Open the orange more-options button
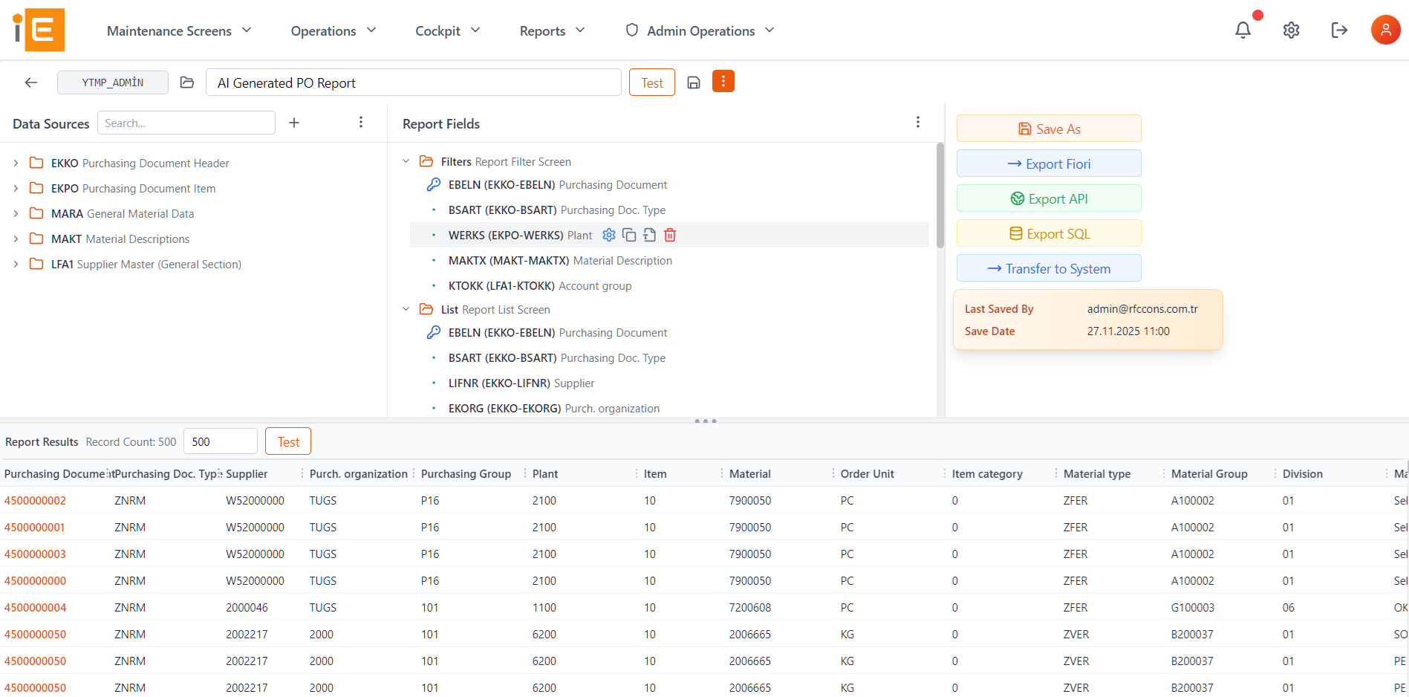This screenshot has height=697, width=1409. [x=723, y=82]
